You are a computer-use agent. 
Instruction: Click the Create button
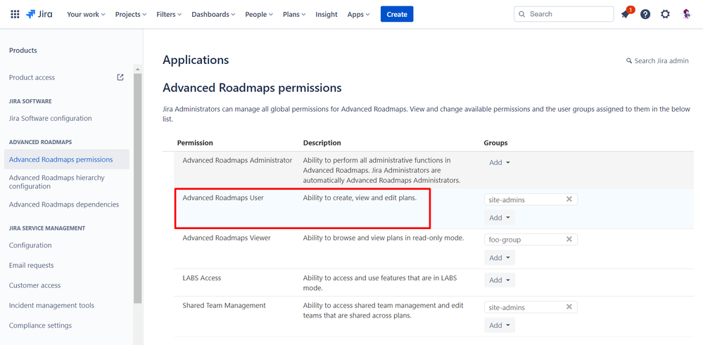397,14
